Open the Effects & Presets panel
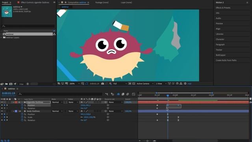252x142 pixels. click(223, 8)
